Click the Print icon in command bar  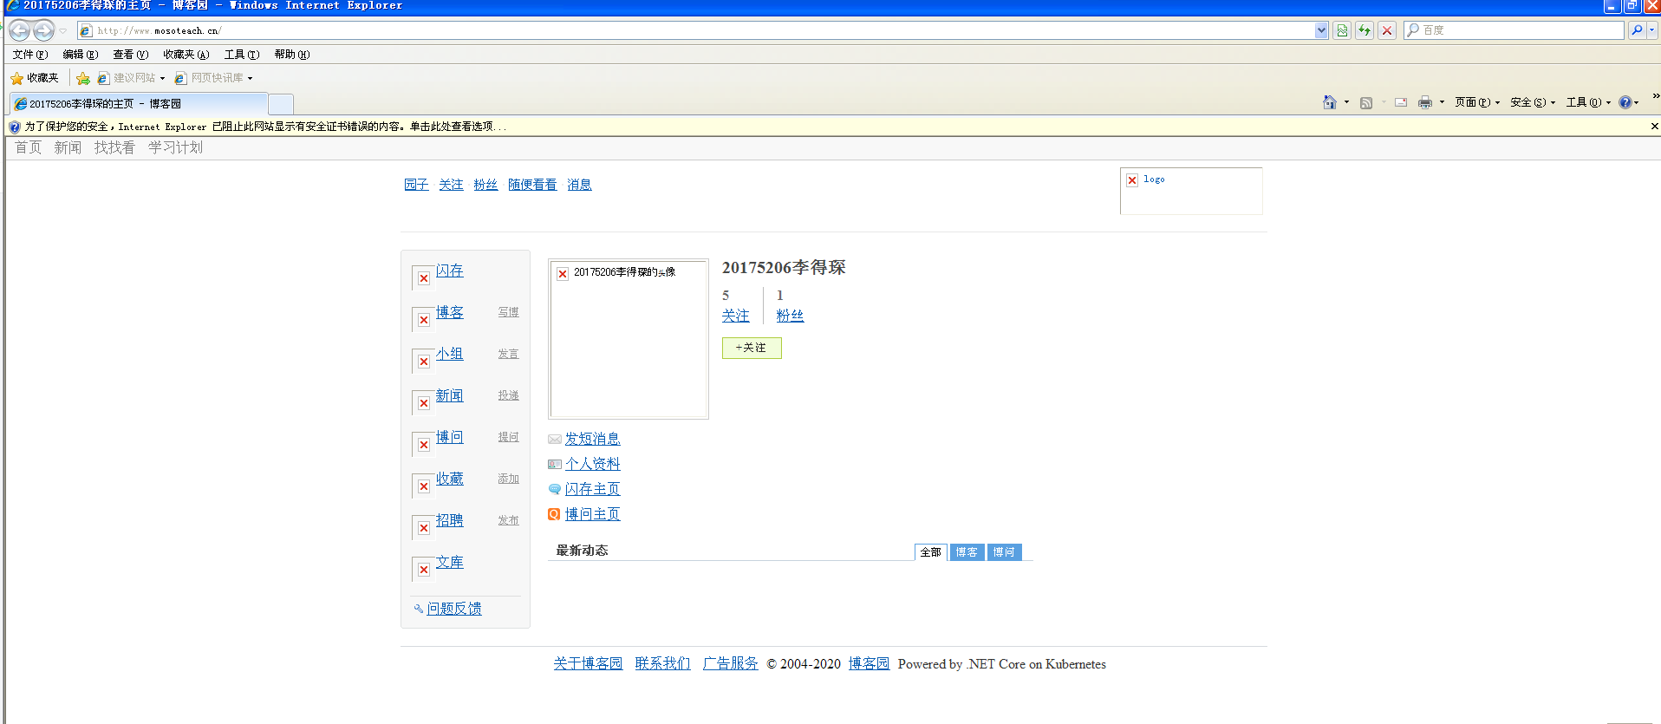[x=1424, y=102]
